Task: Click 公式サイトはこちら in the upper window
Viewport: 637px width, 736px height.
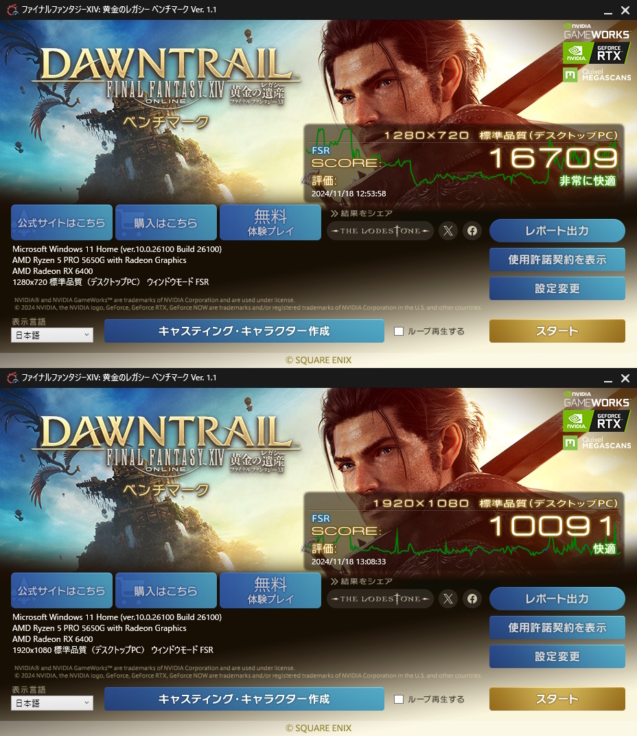Action: (62, 222)
